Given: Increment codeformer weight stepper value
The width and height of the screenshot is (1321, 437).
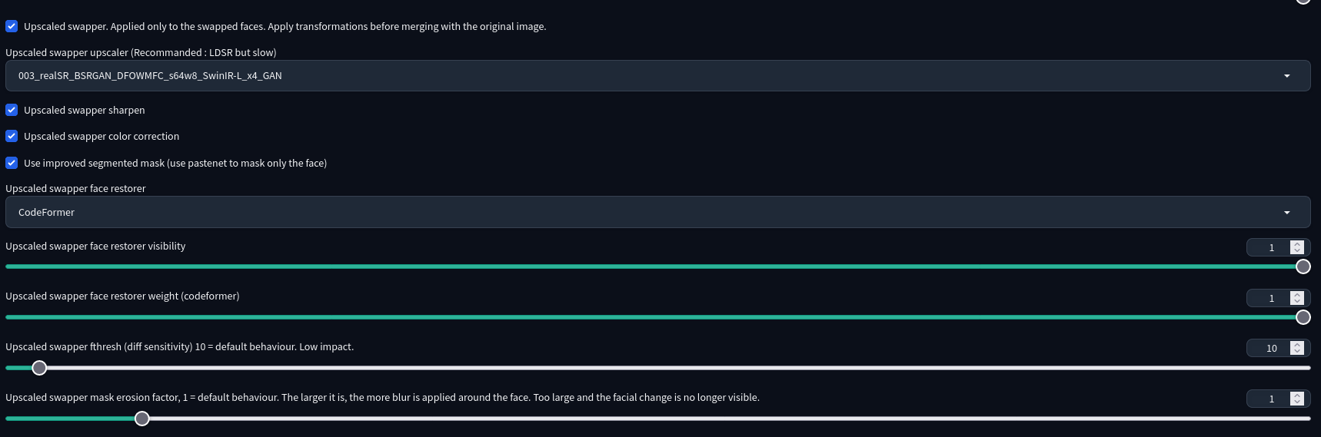Looking at the screenshot, I should pos(1297,294).
